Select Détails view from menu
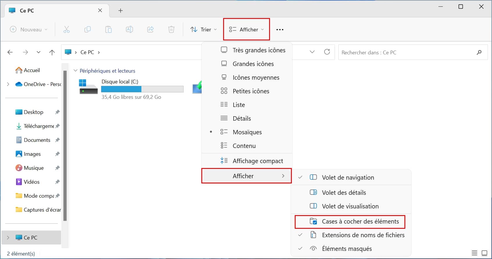Screen dimensions: 492x259 tap(241, 118)
